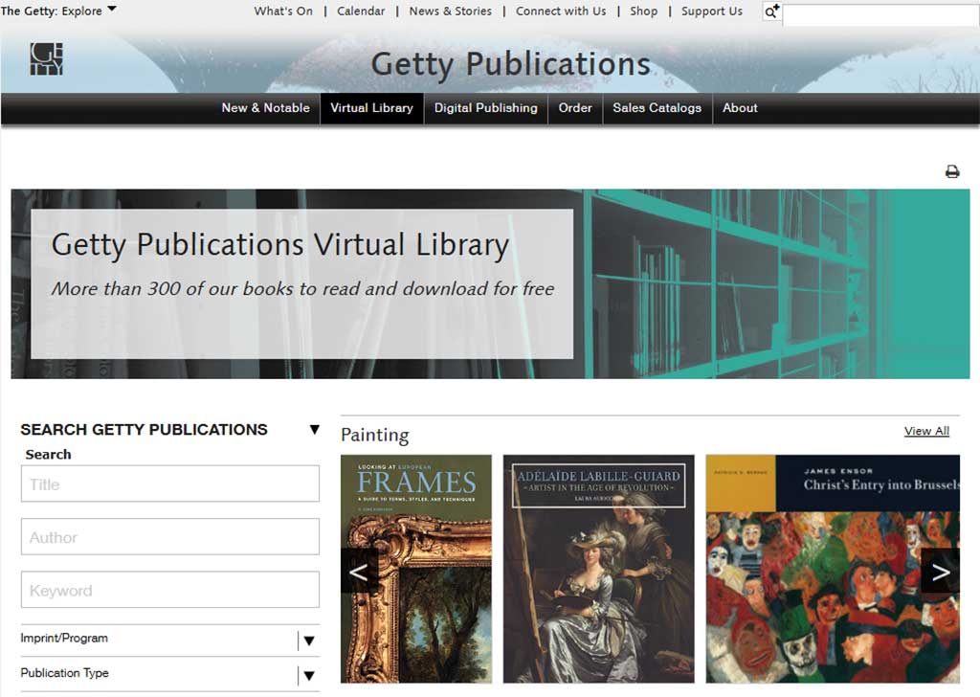Select the Virtual Library tab
Viewport: 980px width, 697px height.
coord(371,108)
